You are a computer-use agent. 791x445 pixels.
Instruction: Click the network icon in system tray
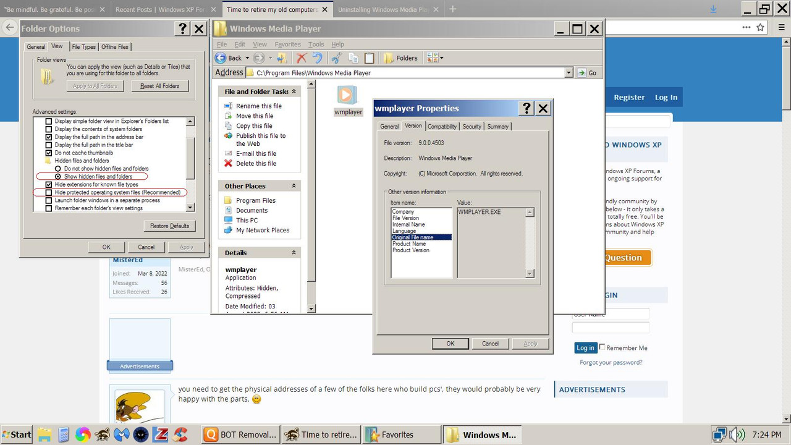pos(719,434)
